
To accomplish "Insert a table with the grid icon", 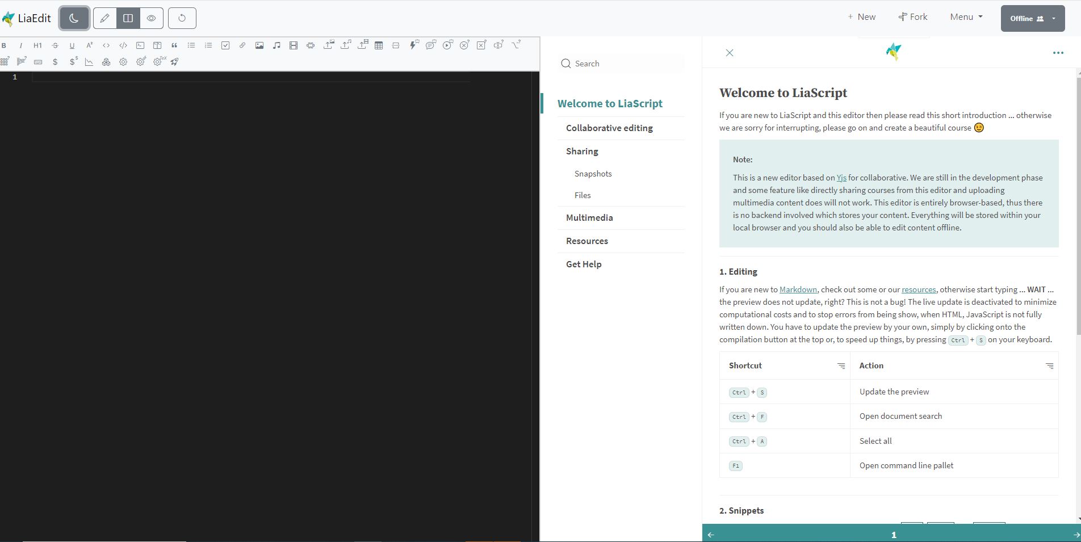I will (379, 45).
